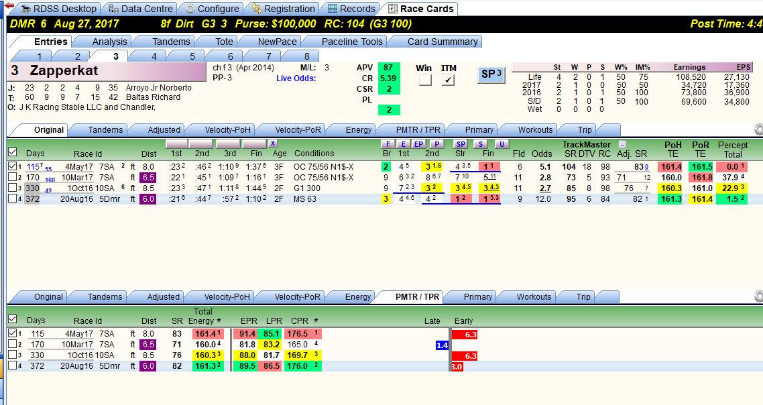Toggle the P running-style button

click(x=436, y=144)
